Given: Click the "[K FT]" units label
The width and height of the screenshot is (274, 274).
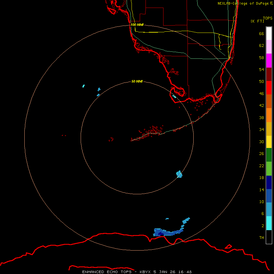Looking at the screenshot, I should coord(257,21).
